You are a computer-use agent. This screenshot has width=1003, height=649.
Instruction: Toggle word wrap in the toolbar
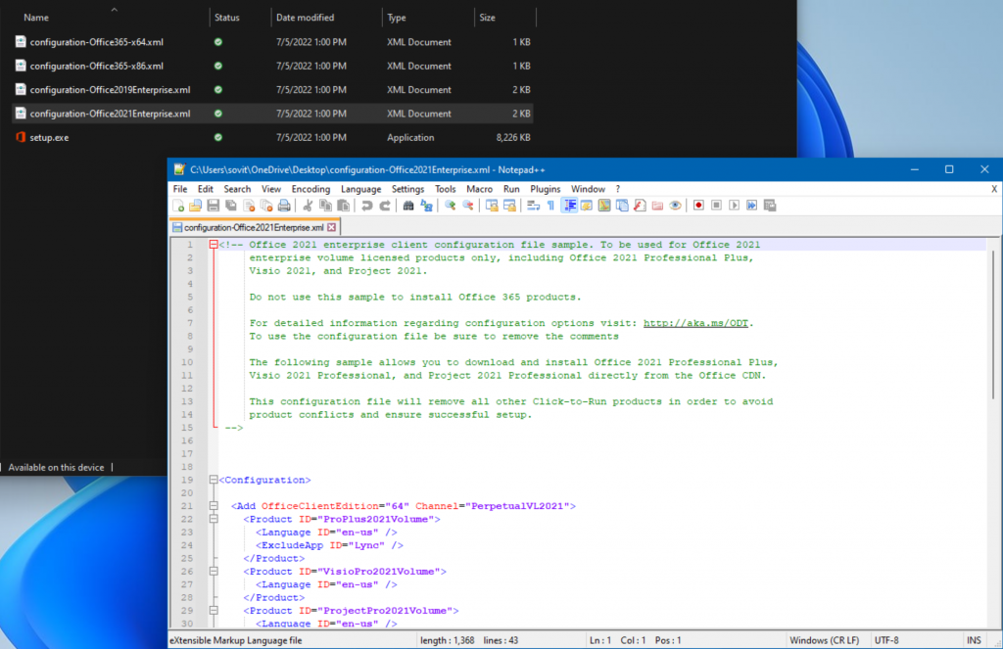click(x=533, y=206)
